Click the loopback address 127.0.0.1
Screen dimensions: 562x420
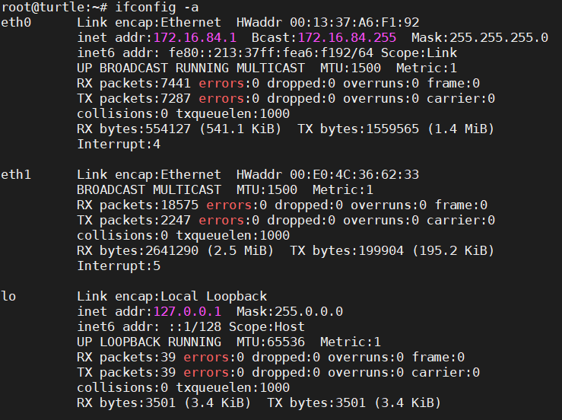[187, 312]
